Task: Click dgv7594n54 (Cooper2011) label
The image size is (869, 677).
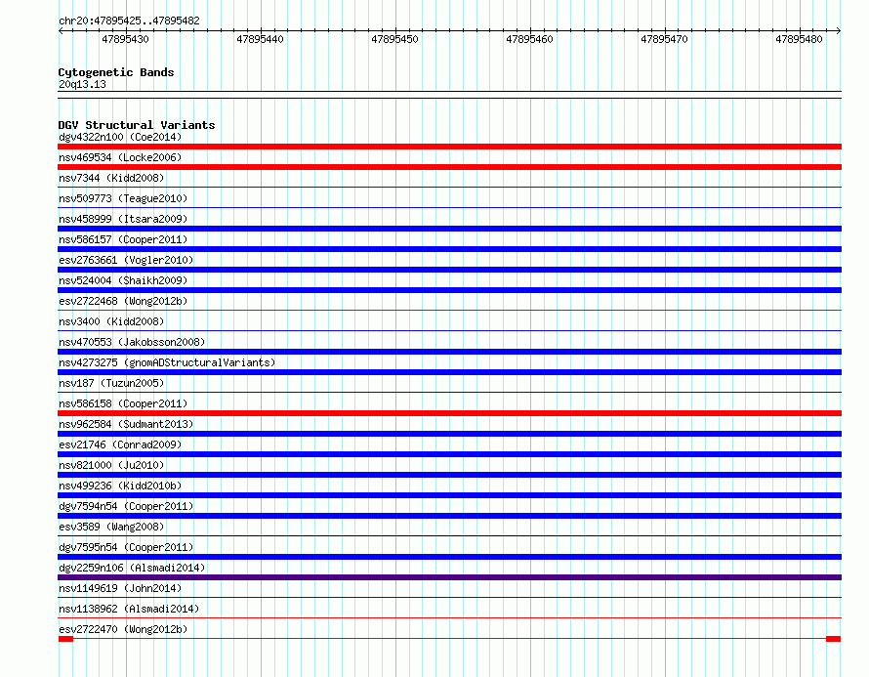Action: (x=126, y=506)
